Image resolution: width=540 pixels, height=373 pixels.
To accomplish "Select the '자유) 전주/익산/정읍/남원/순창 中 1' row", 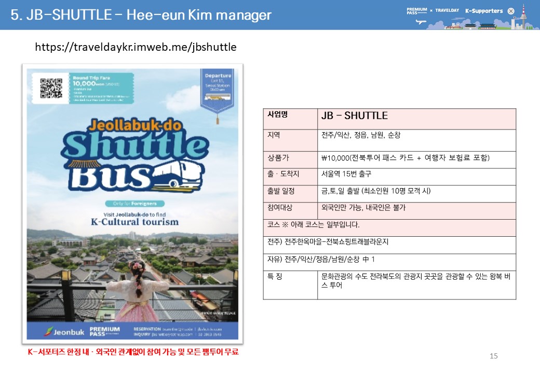I will click(389, 262).
